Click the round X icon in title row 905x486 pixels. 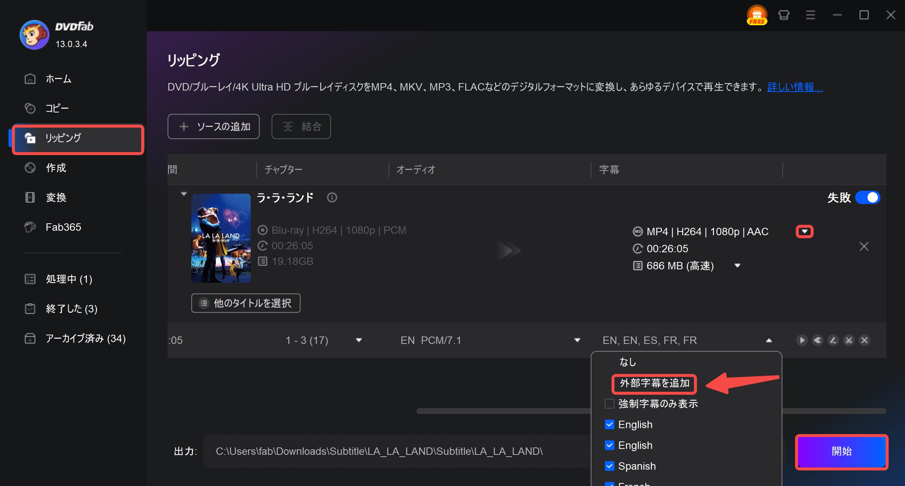865,340
